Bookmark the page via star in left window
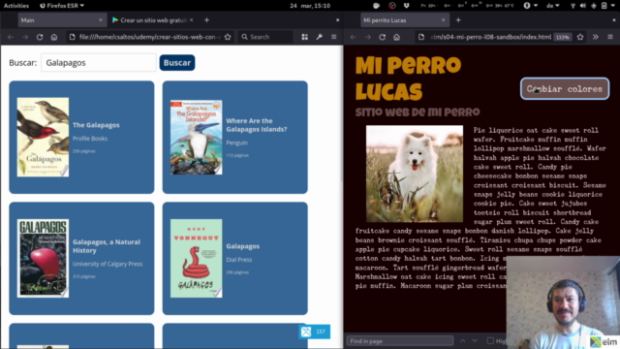 click(228, 37)
